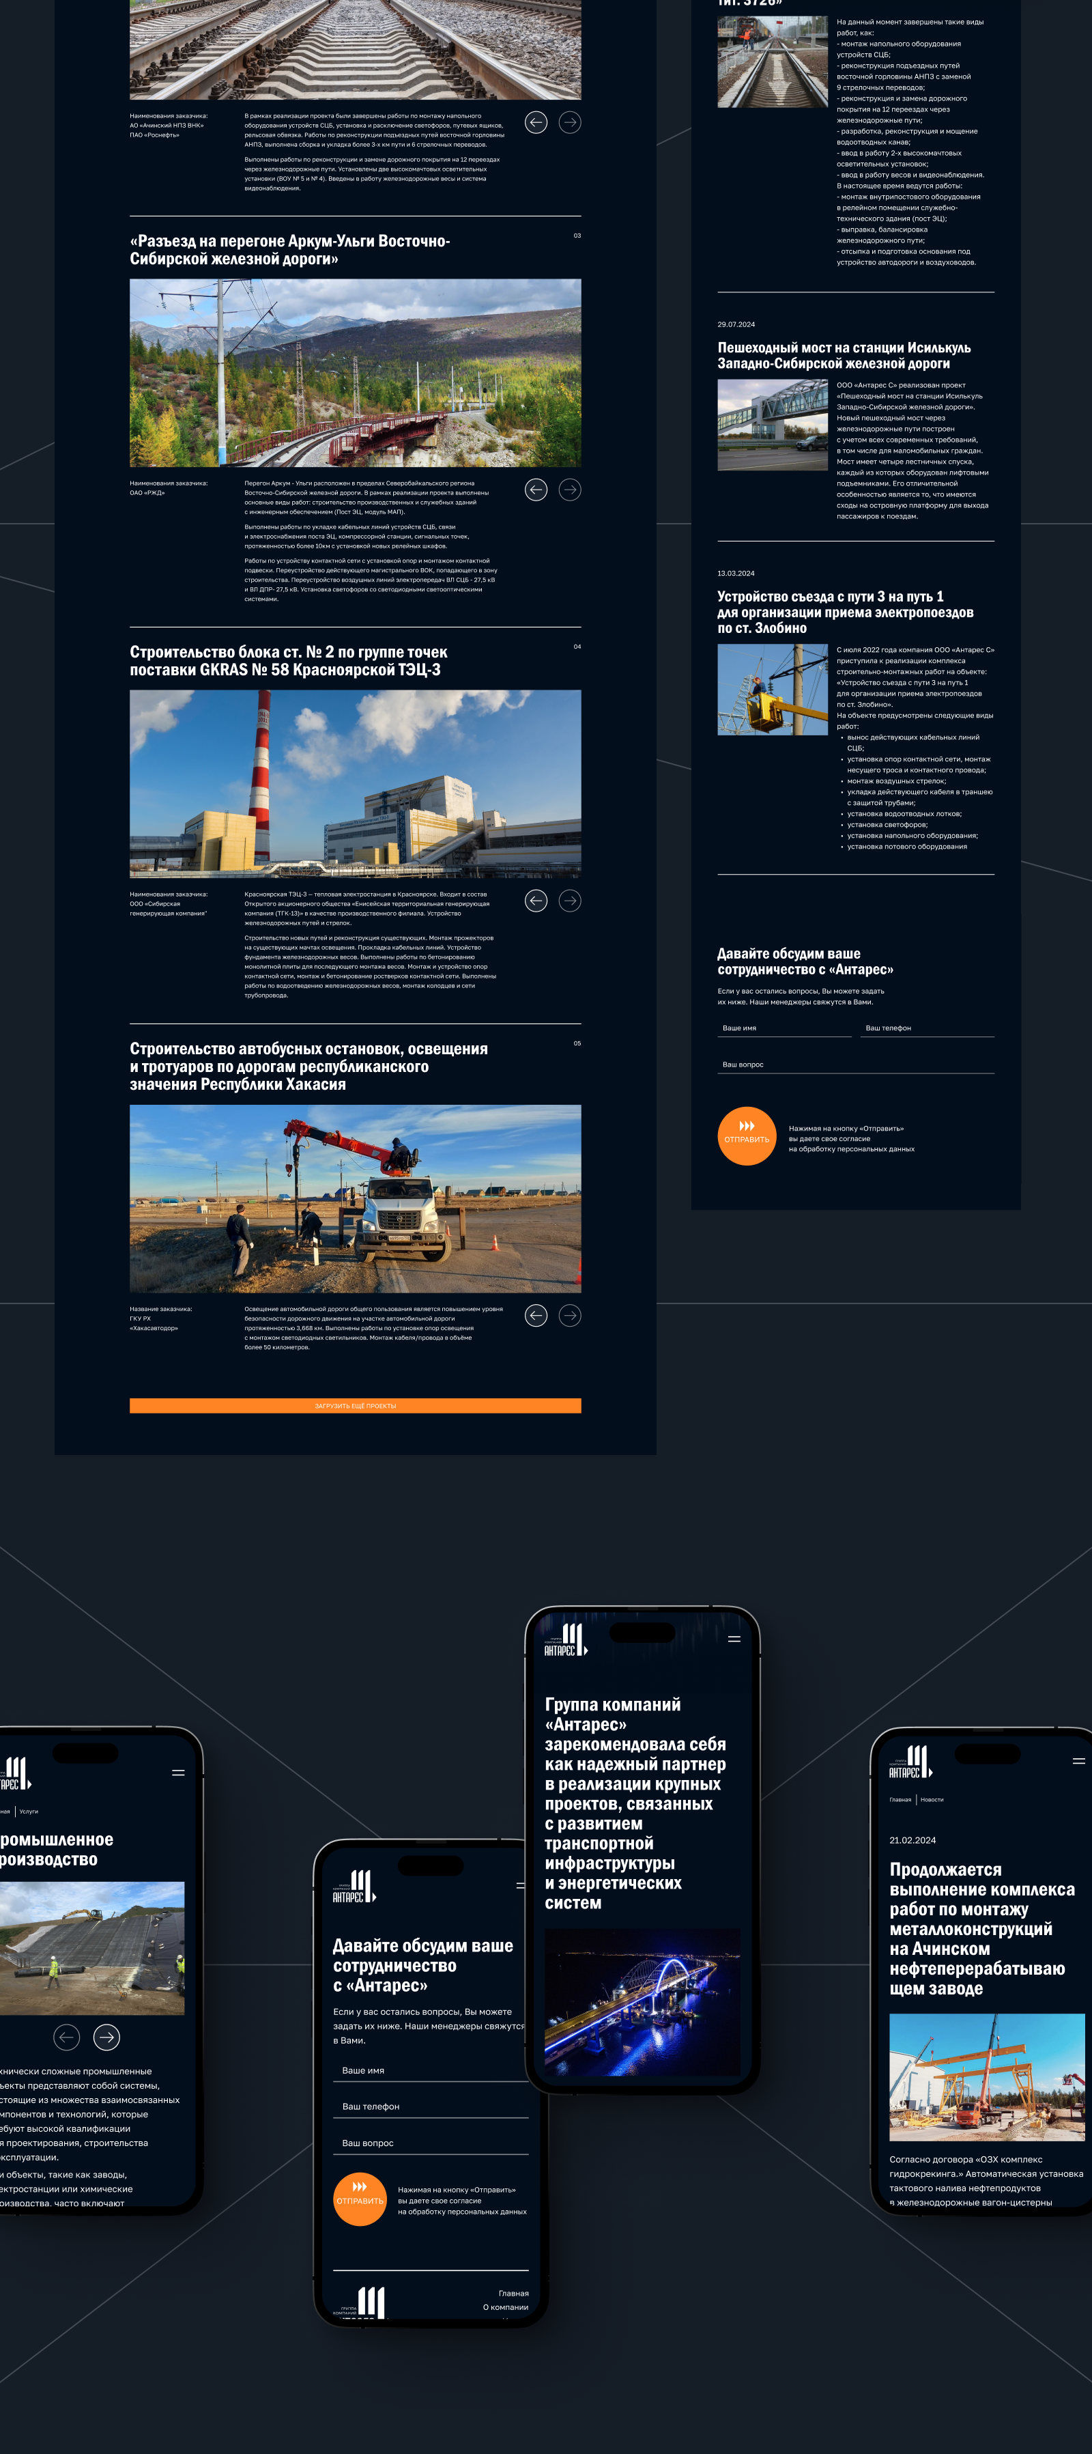Screen dimensions: 1092x2454
Task: Click Услуги breadcrumb on the left phone
Action: pyautogui.click(x=29, y=1811)
